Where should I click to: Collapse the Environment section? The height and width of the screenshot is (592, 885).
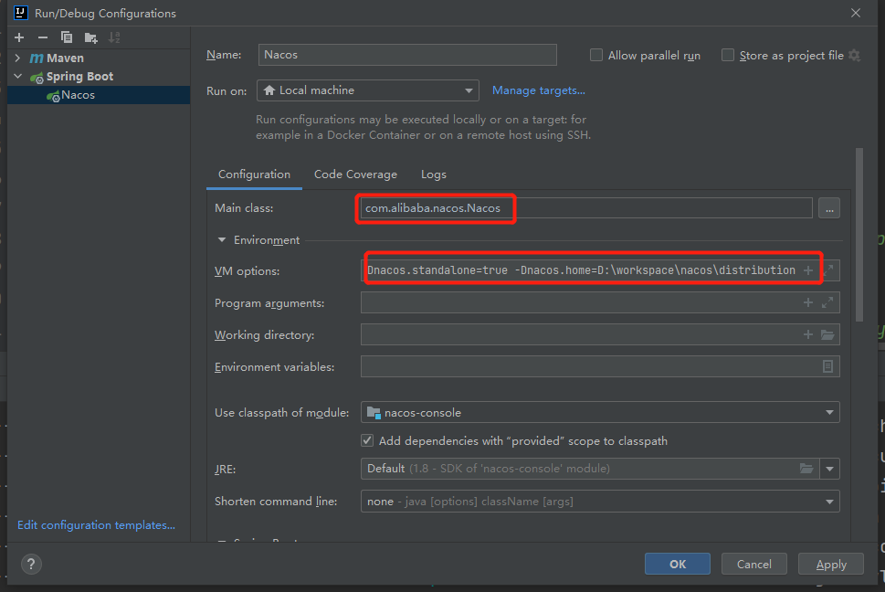tap(222, 240)
